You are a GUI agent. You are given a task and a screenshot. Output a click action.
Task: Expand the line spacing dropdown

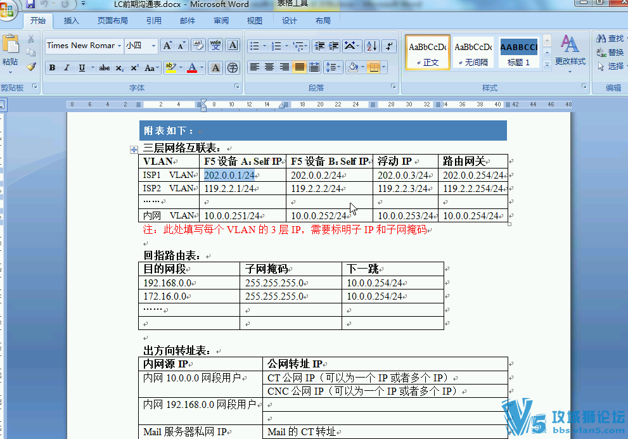(x=339, y=67)
